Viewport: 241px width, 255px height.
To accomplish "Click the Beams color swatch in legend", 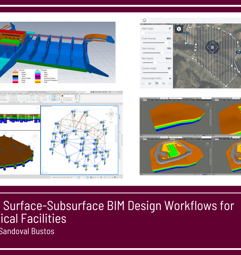I will (15, 72).
